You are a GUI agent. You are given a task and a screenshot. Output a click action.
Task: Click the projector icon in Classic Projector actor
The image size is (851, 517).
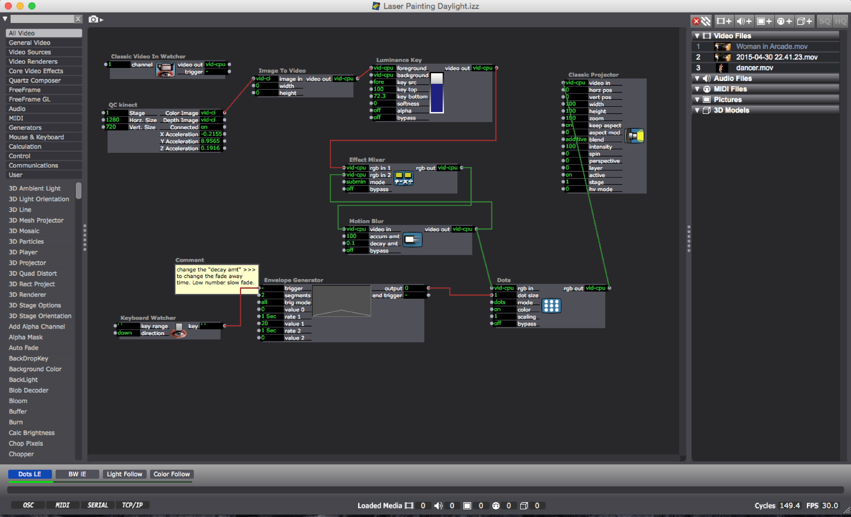[635, 135]
